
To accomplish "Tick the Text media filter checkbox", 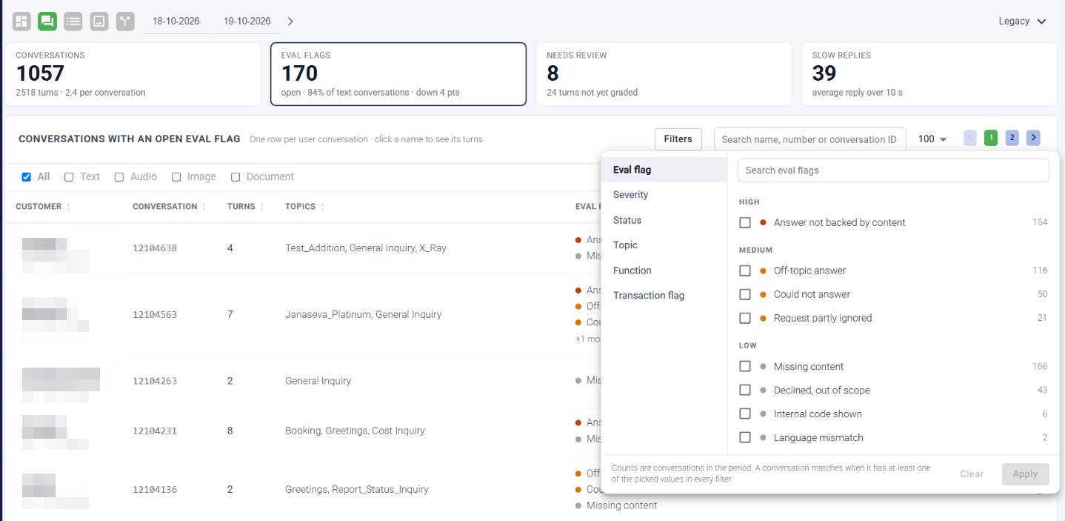I will 69,177.
